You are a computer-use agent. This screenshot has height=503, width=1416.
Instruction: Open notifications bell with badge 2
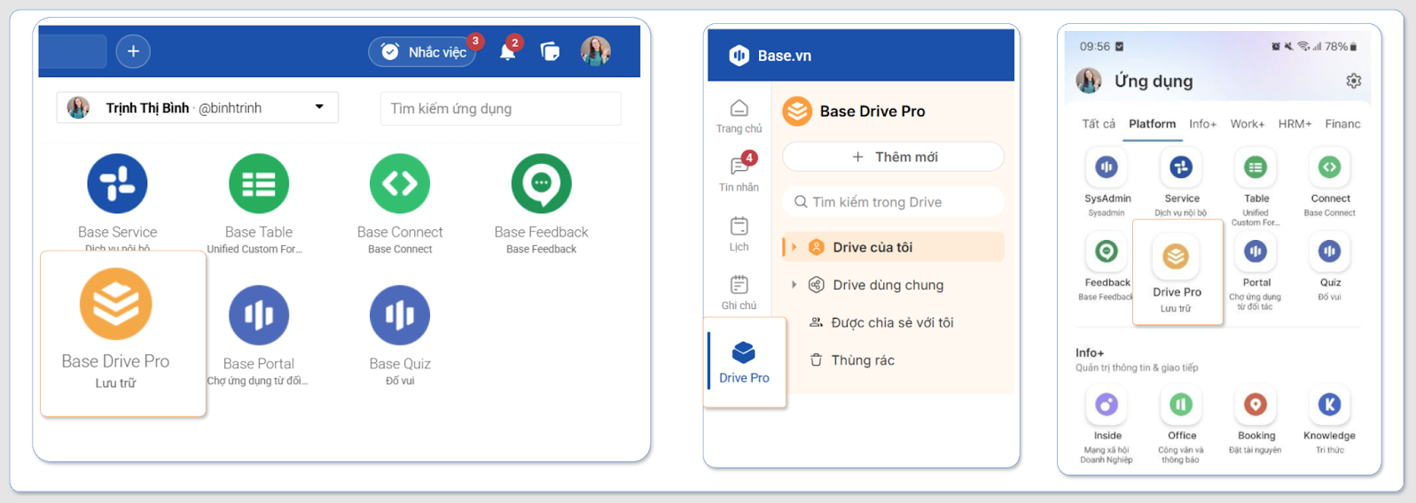click(508, 51)
